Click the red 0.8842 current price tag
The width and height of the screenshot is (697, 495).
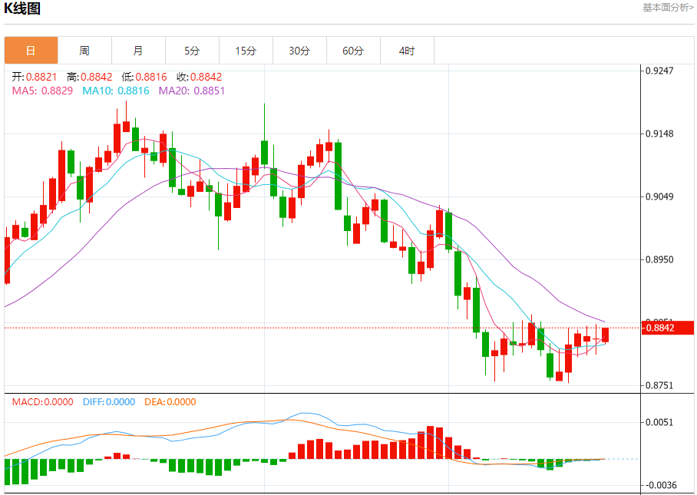pos(668,328)
